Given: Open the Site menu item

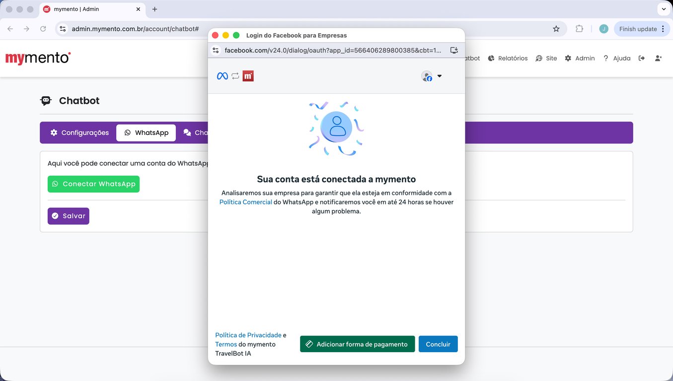Looking at the screenshot, I should click(x=546, y=58).
